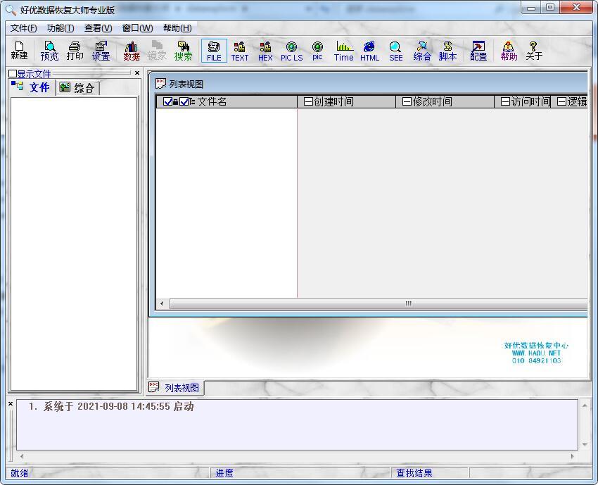Toggle the 创建时间 column checkbox
This screenshot has width=598, height=485.
pos(308,102)
